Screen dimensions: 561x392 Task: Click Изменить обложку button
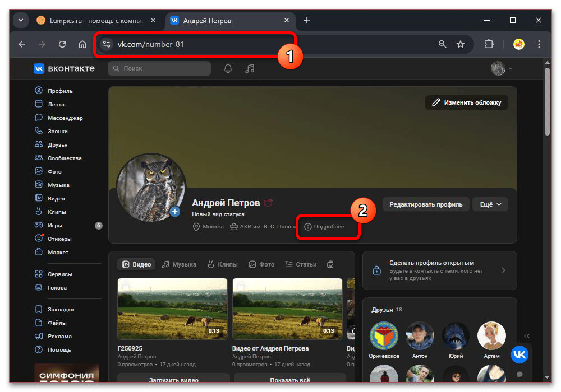coord(467,102)
